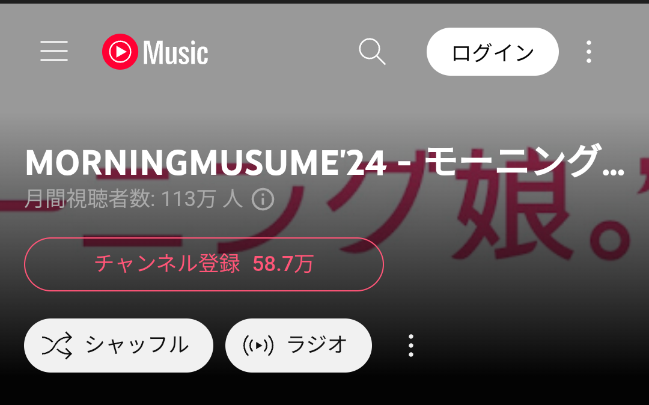Click the radio broadcast waves icon
Image resolution: width=649 pixels, height=405 pixels.
click(258, 346)
